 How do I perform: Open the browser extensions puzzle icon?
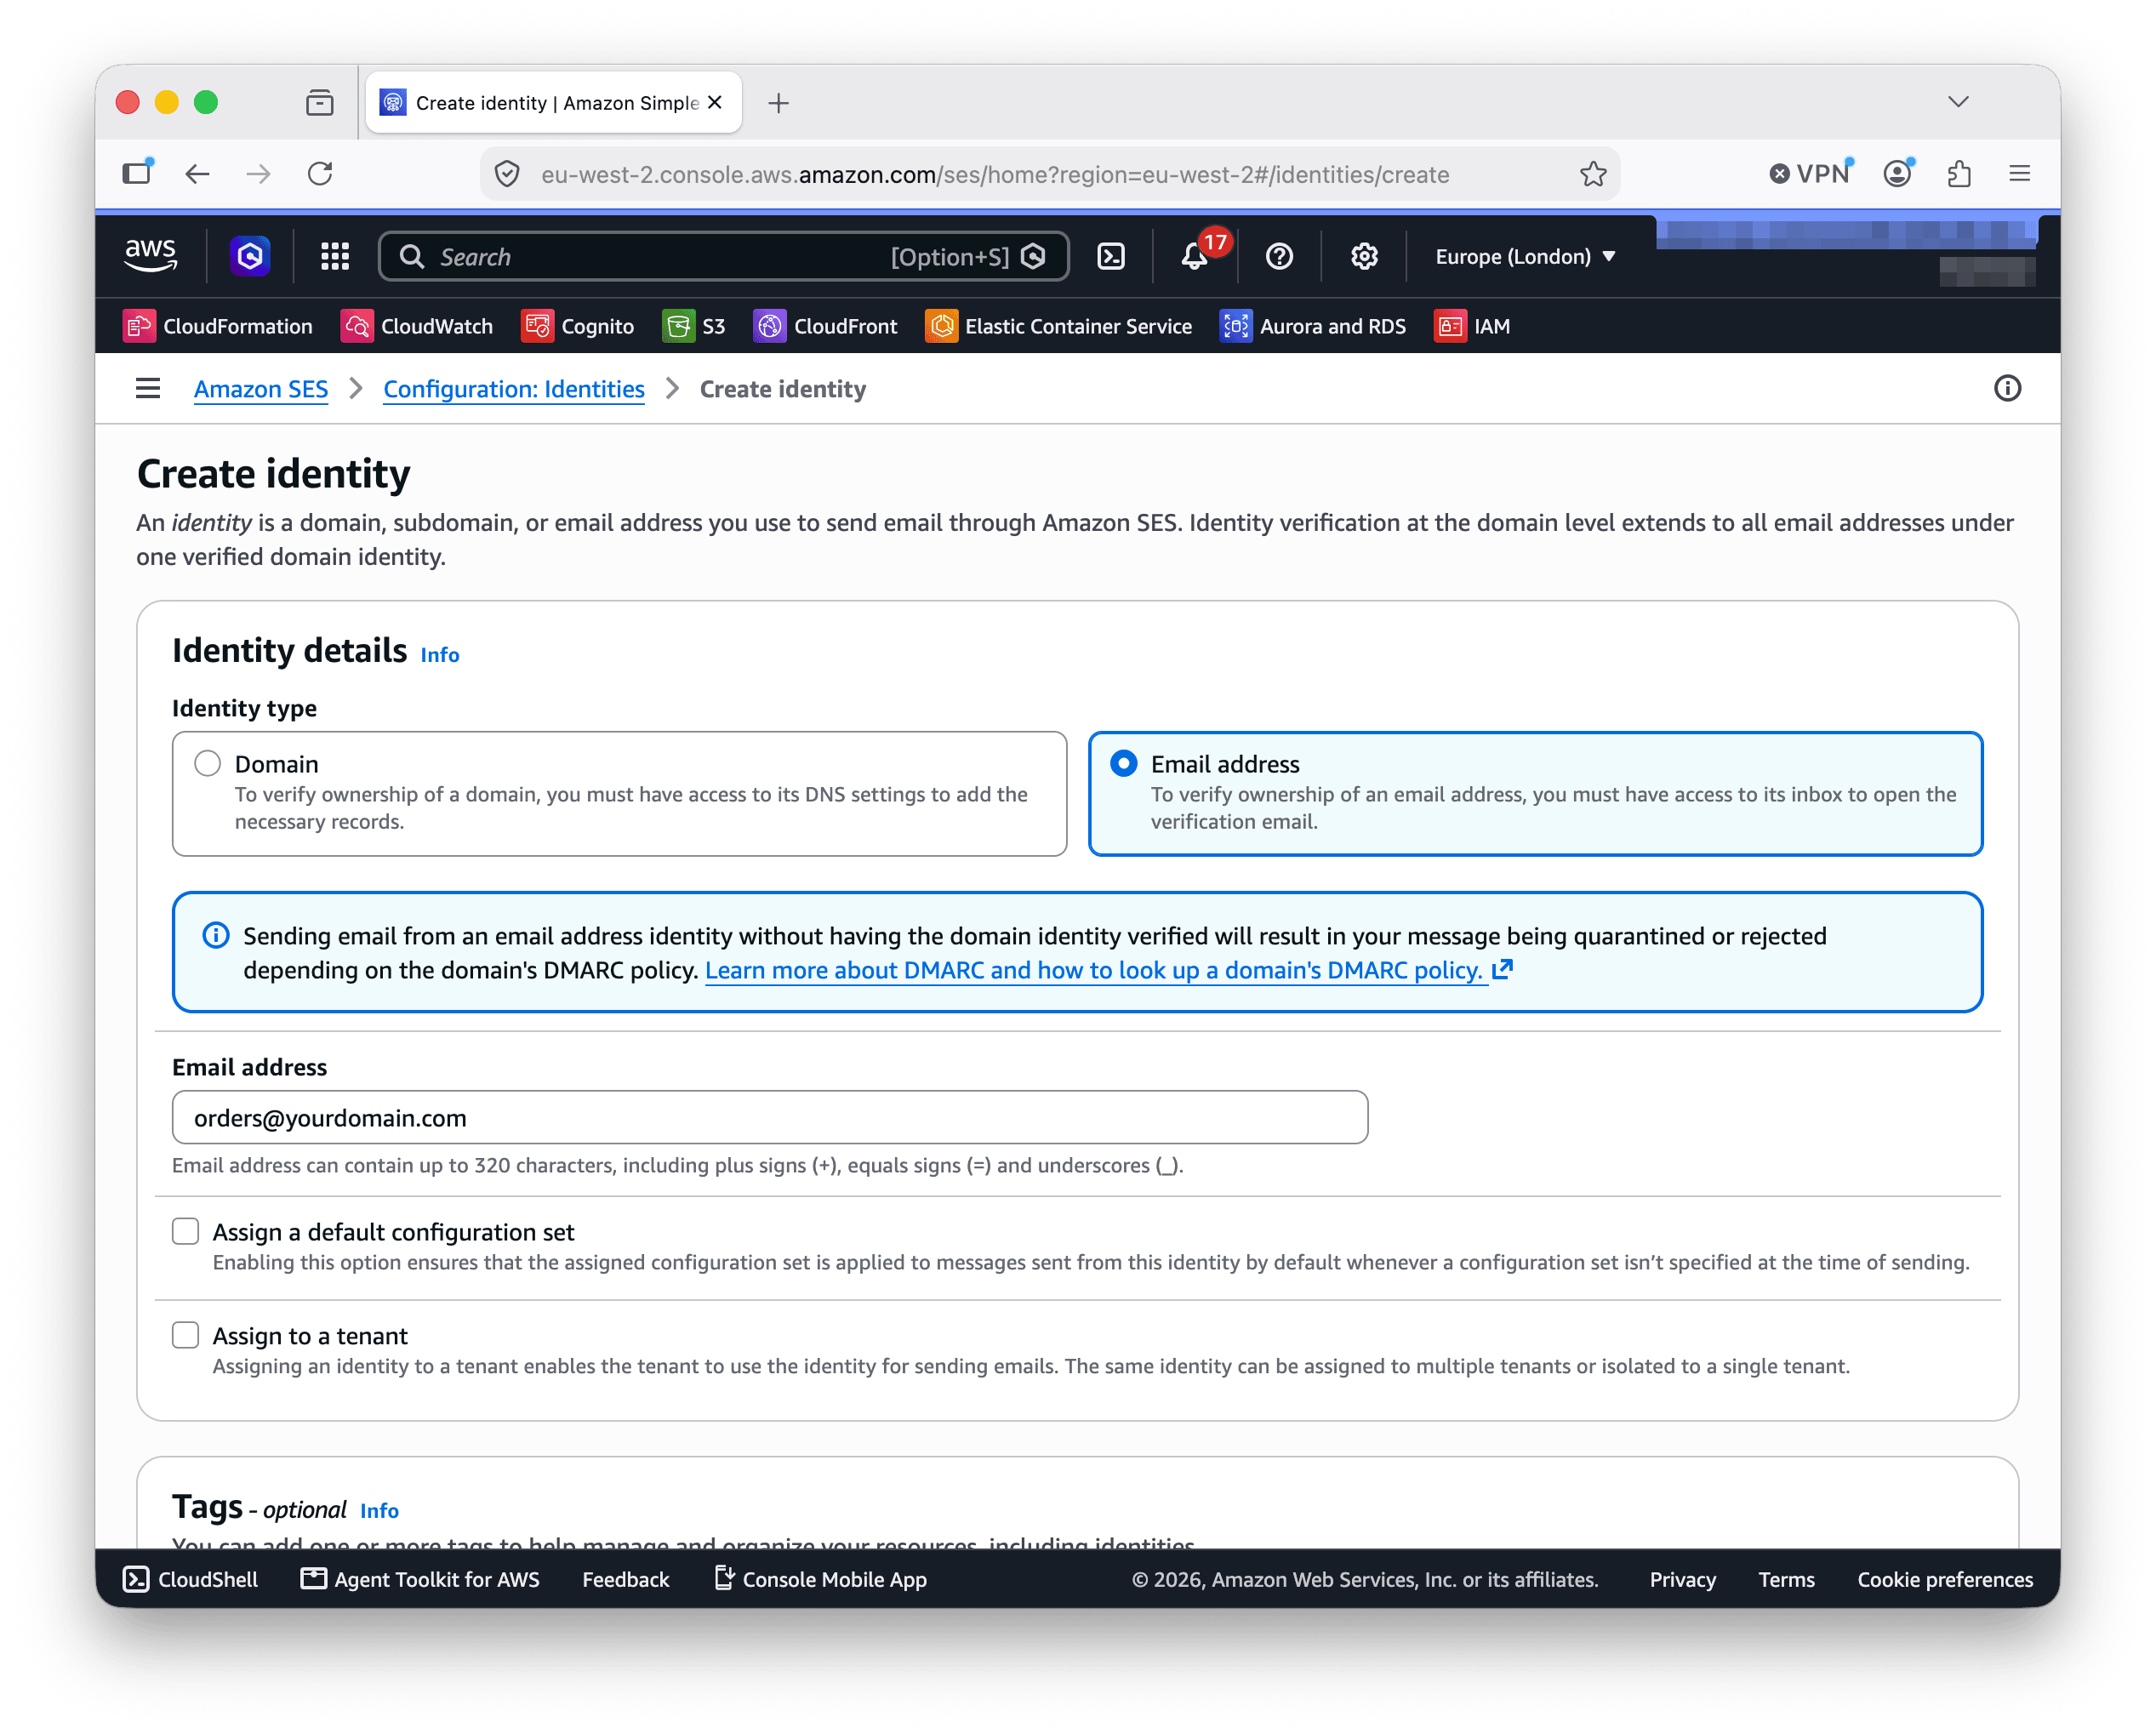click(1959, 174)
